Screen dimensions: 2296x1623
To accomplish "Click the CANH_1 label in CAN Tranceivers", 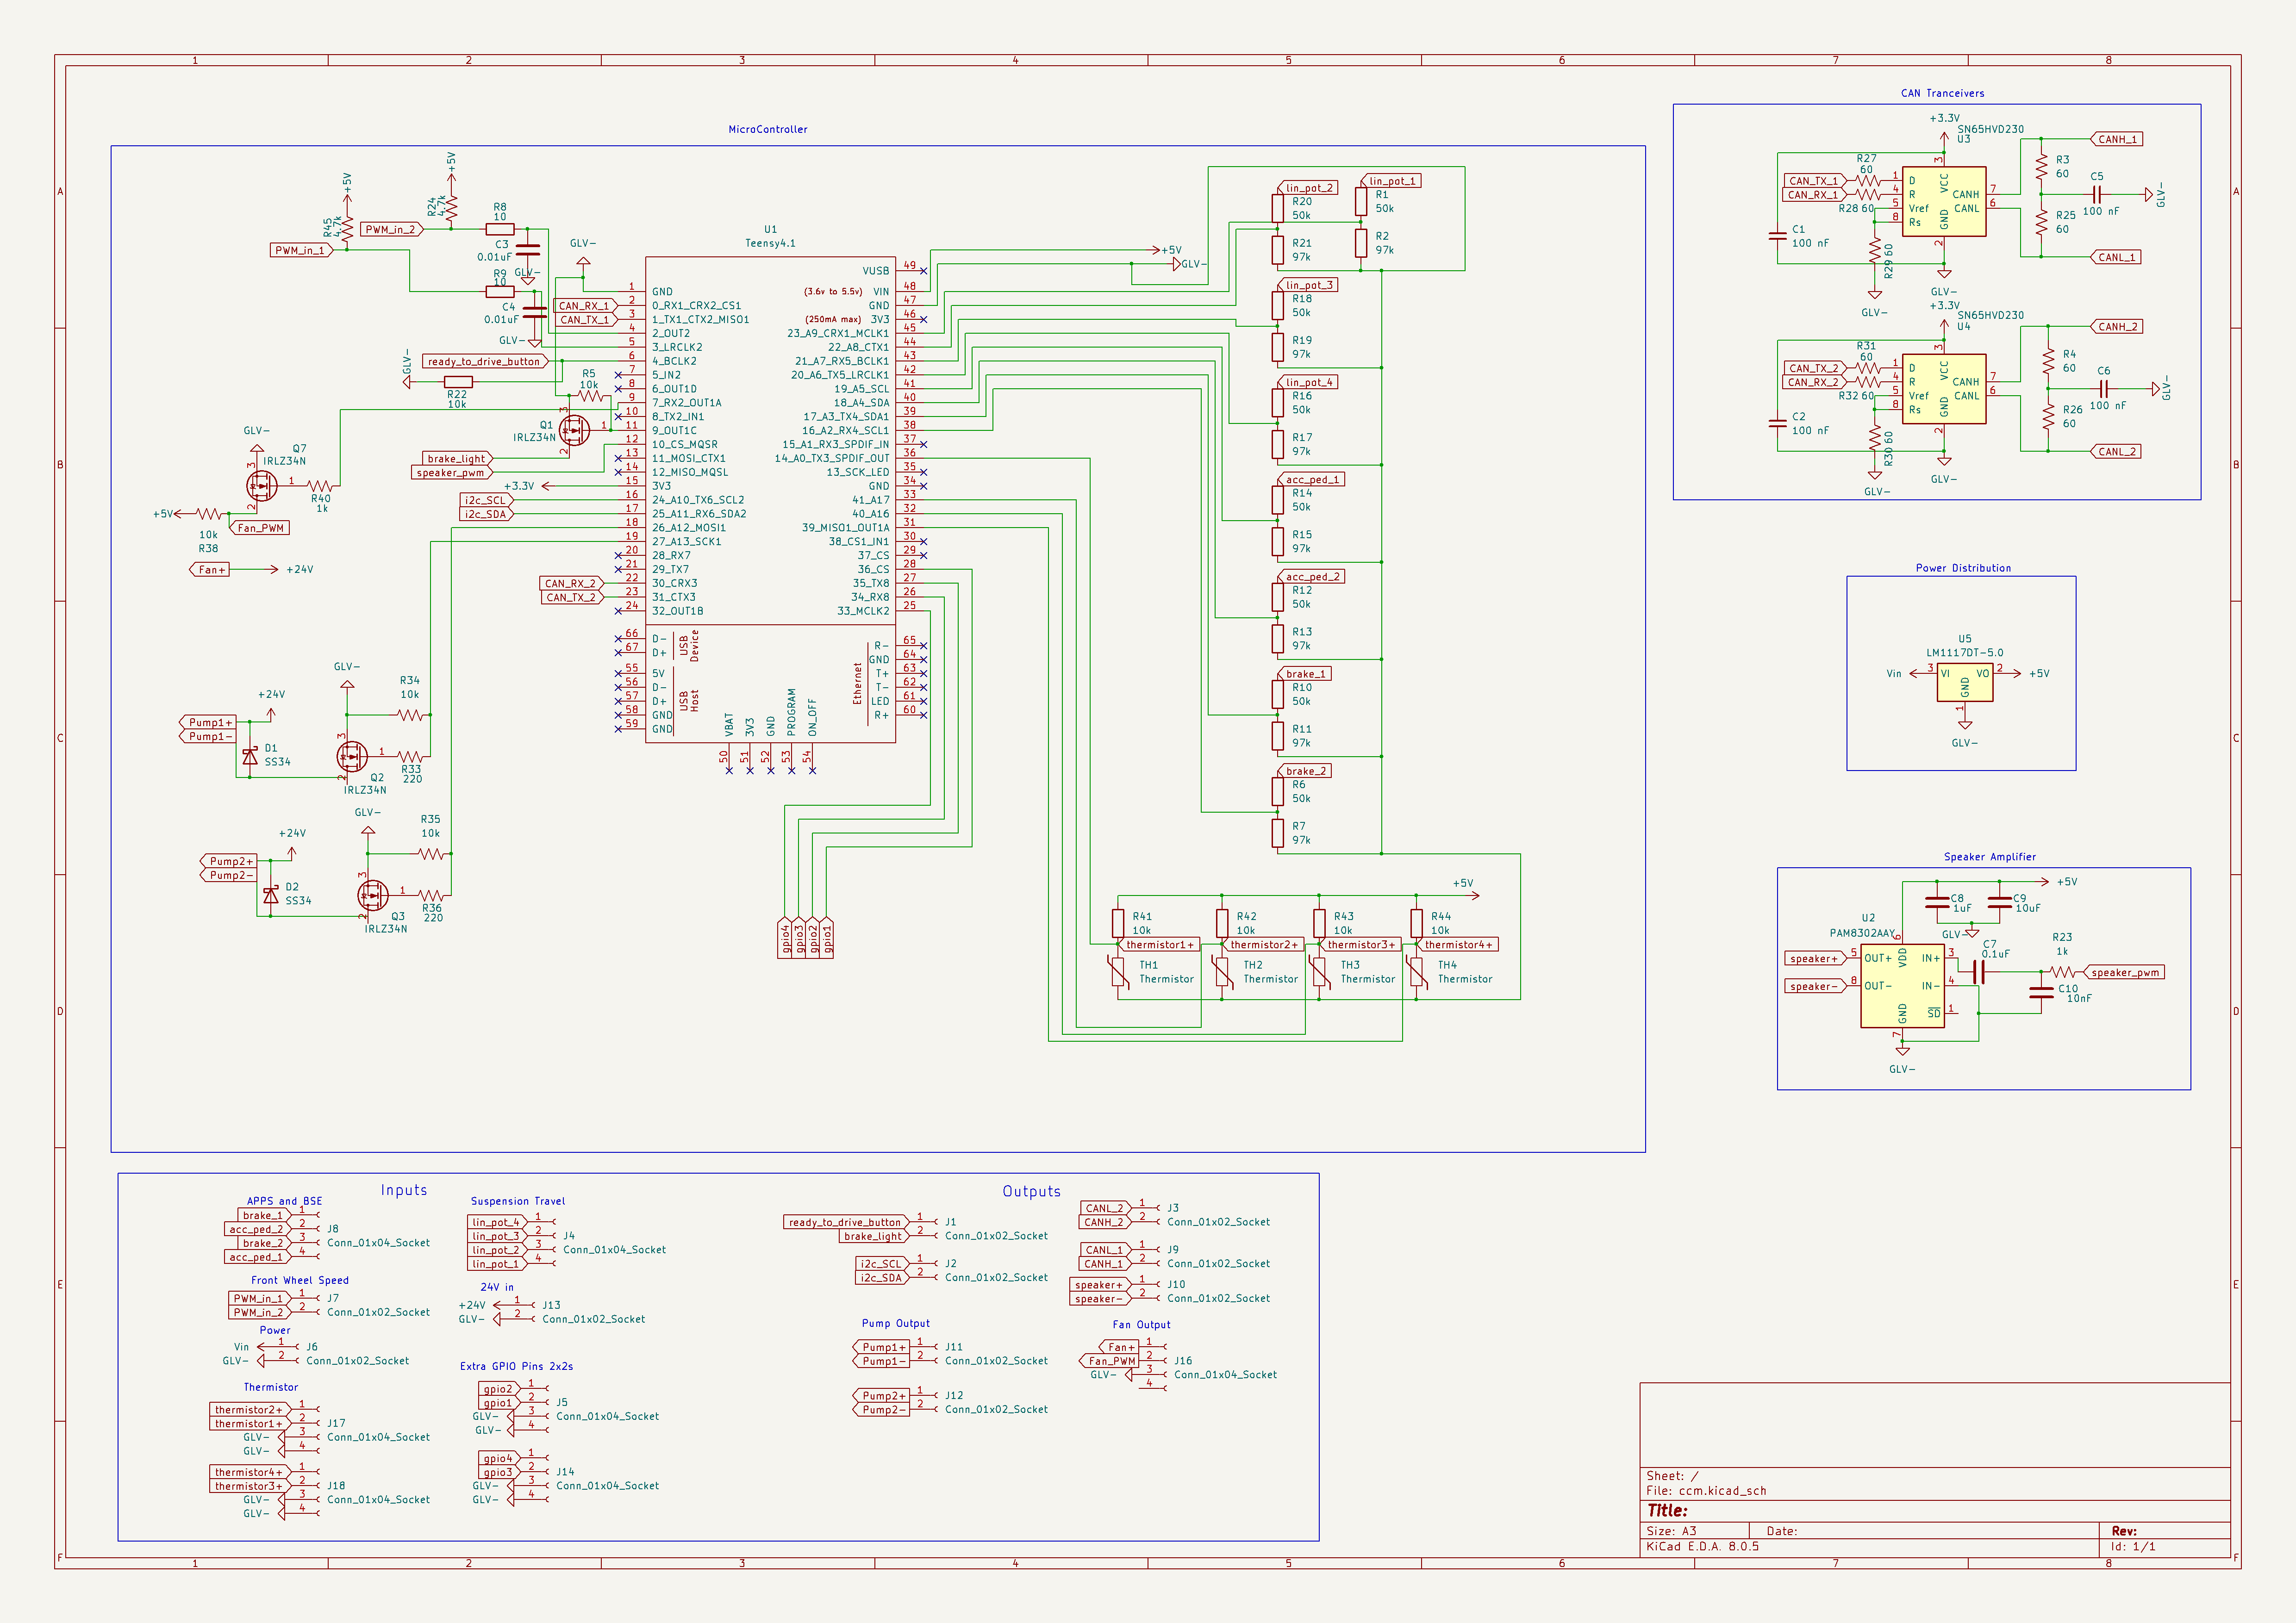I will click(2117, 139).
